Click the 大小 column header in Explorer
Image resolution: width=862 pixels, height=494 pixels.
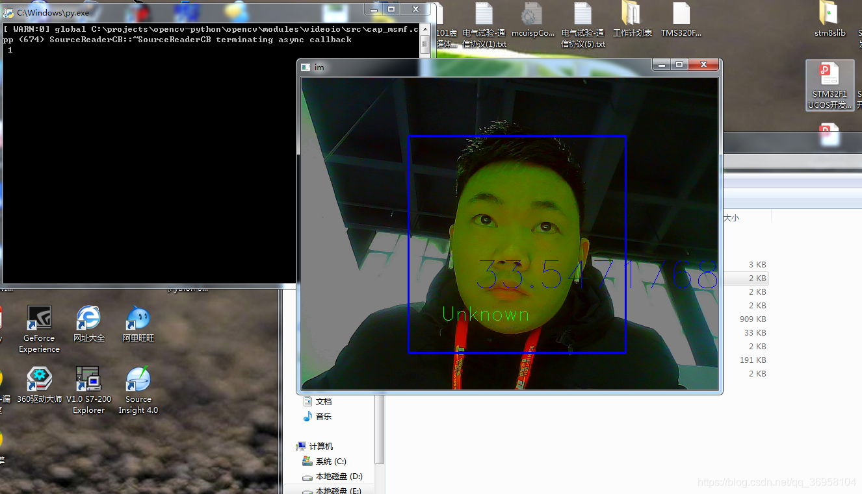731,218
